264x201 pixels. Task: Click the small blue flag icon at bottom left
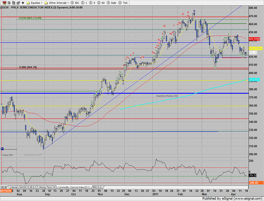(2, 149)
